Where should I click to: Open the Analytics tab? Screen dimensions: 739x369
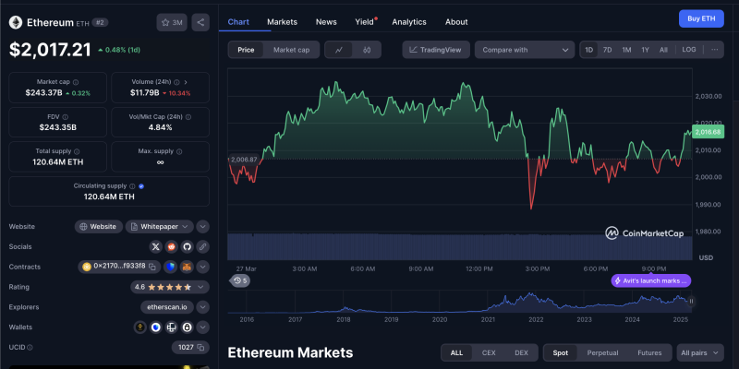tap(409, 22)
